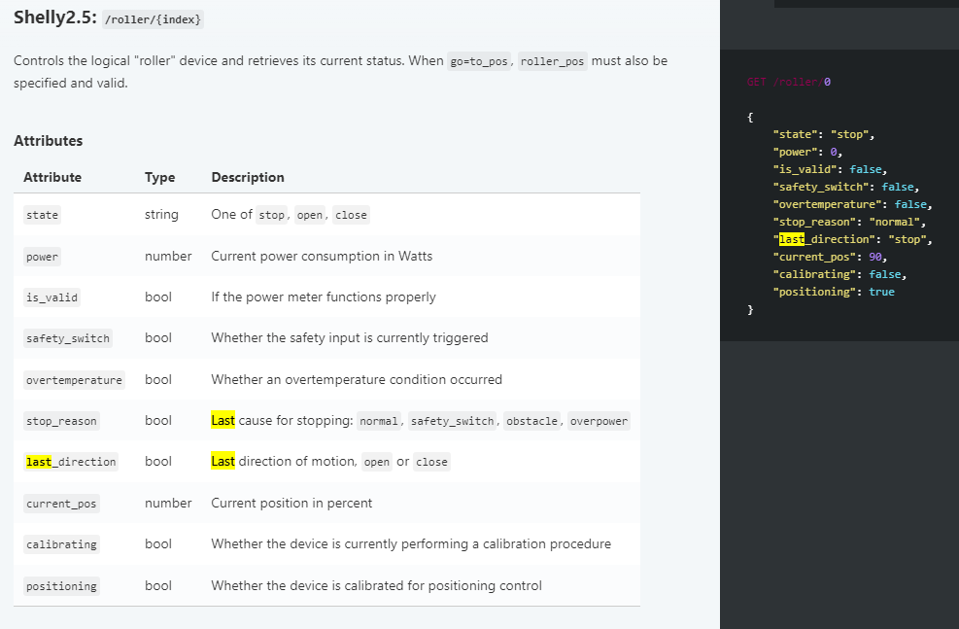Click 'stop' code in the state description

(x=271, y=215)
